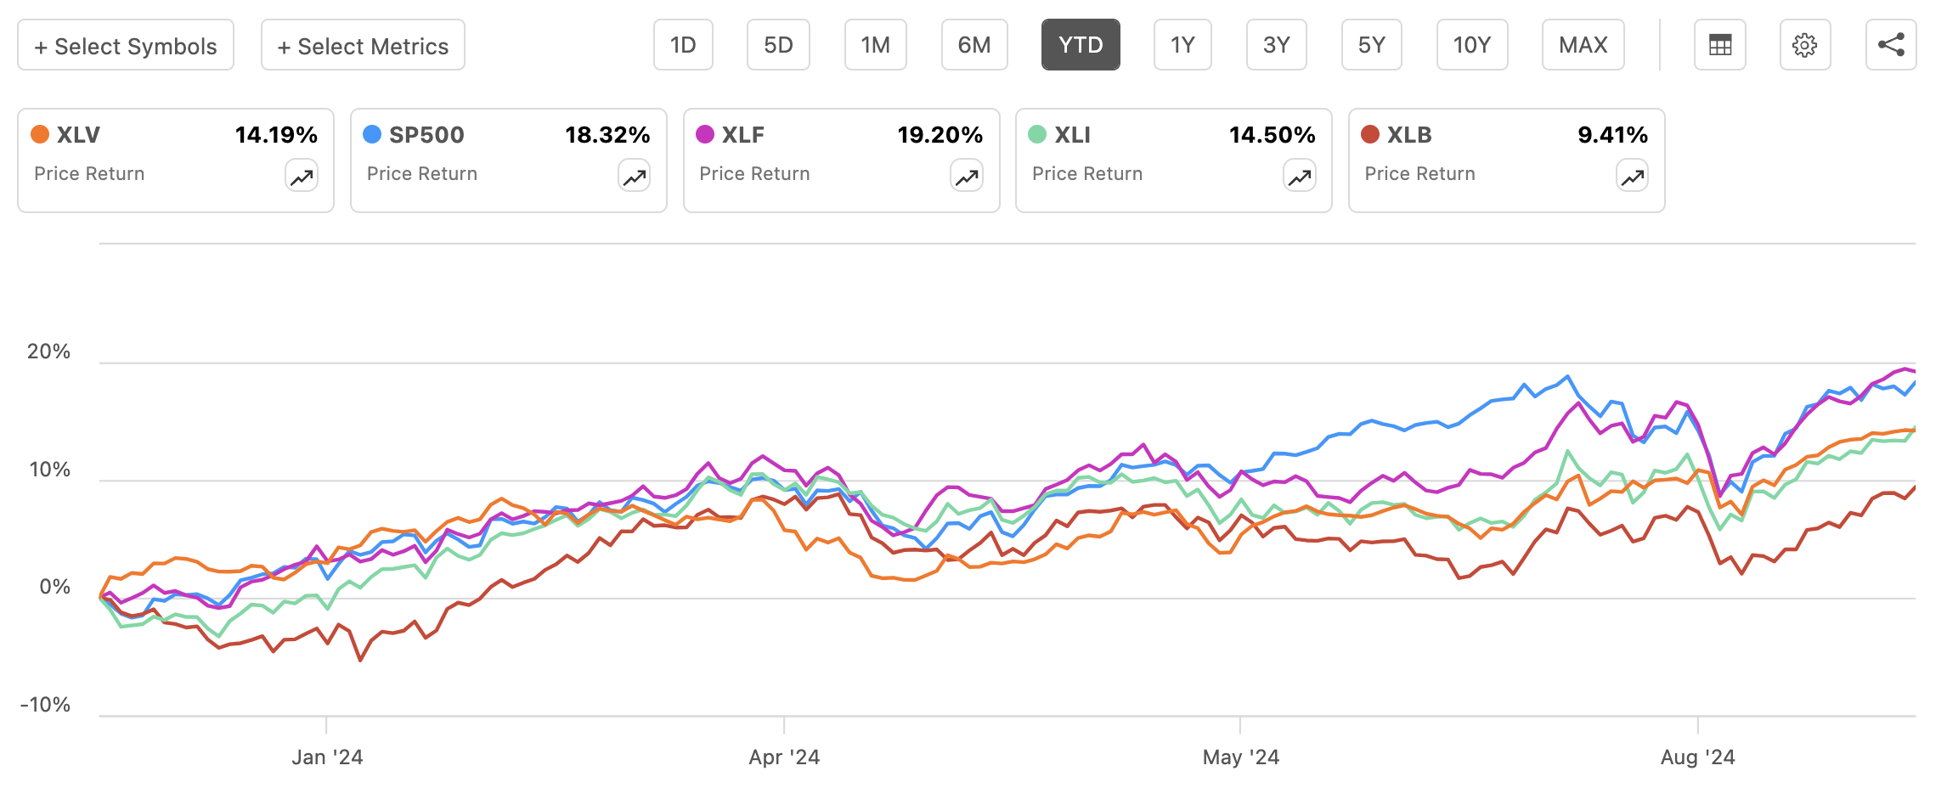Image resolution: width=1947 pixels, height=805 pixels.
Task: Click the Apr '24 axis marker
Action: point(784,757)
